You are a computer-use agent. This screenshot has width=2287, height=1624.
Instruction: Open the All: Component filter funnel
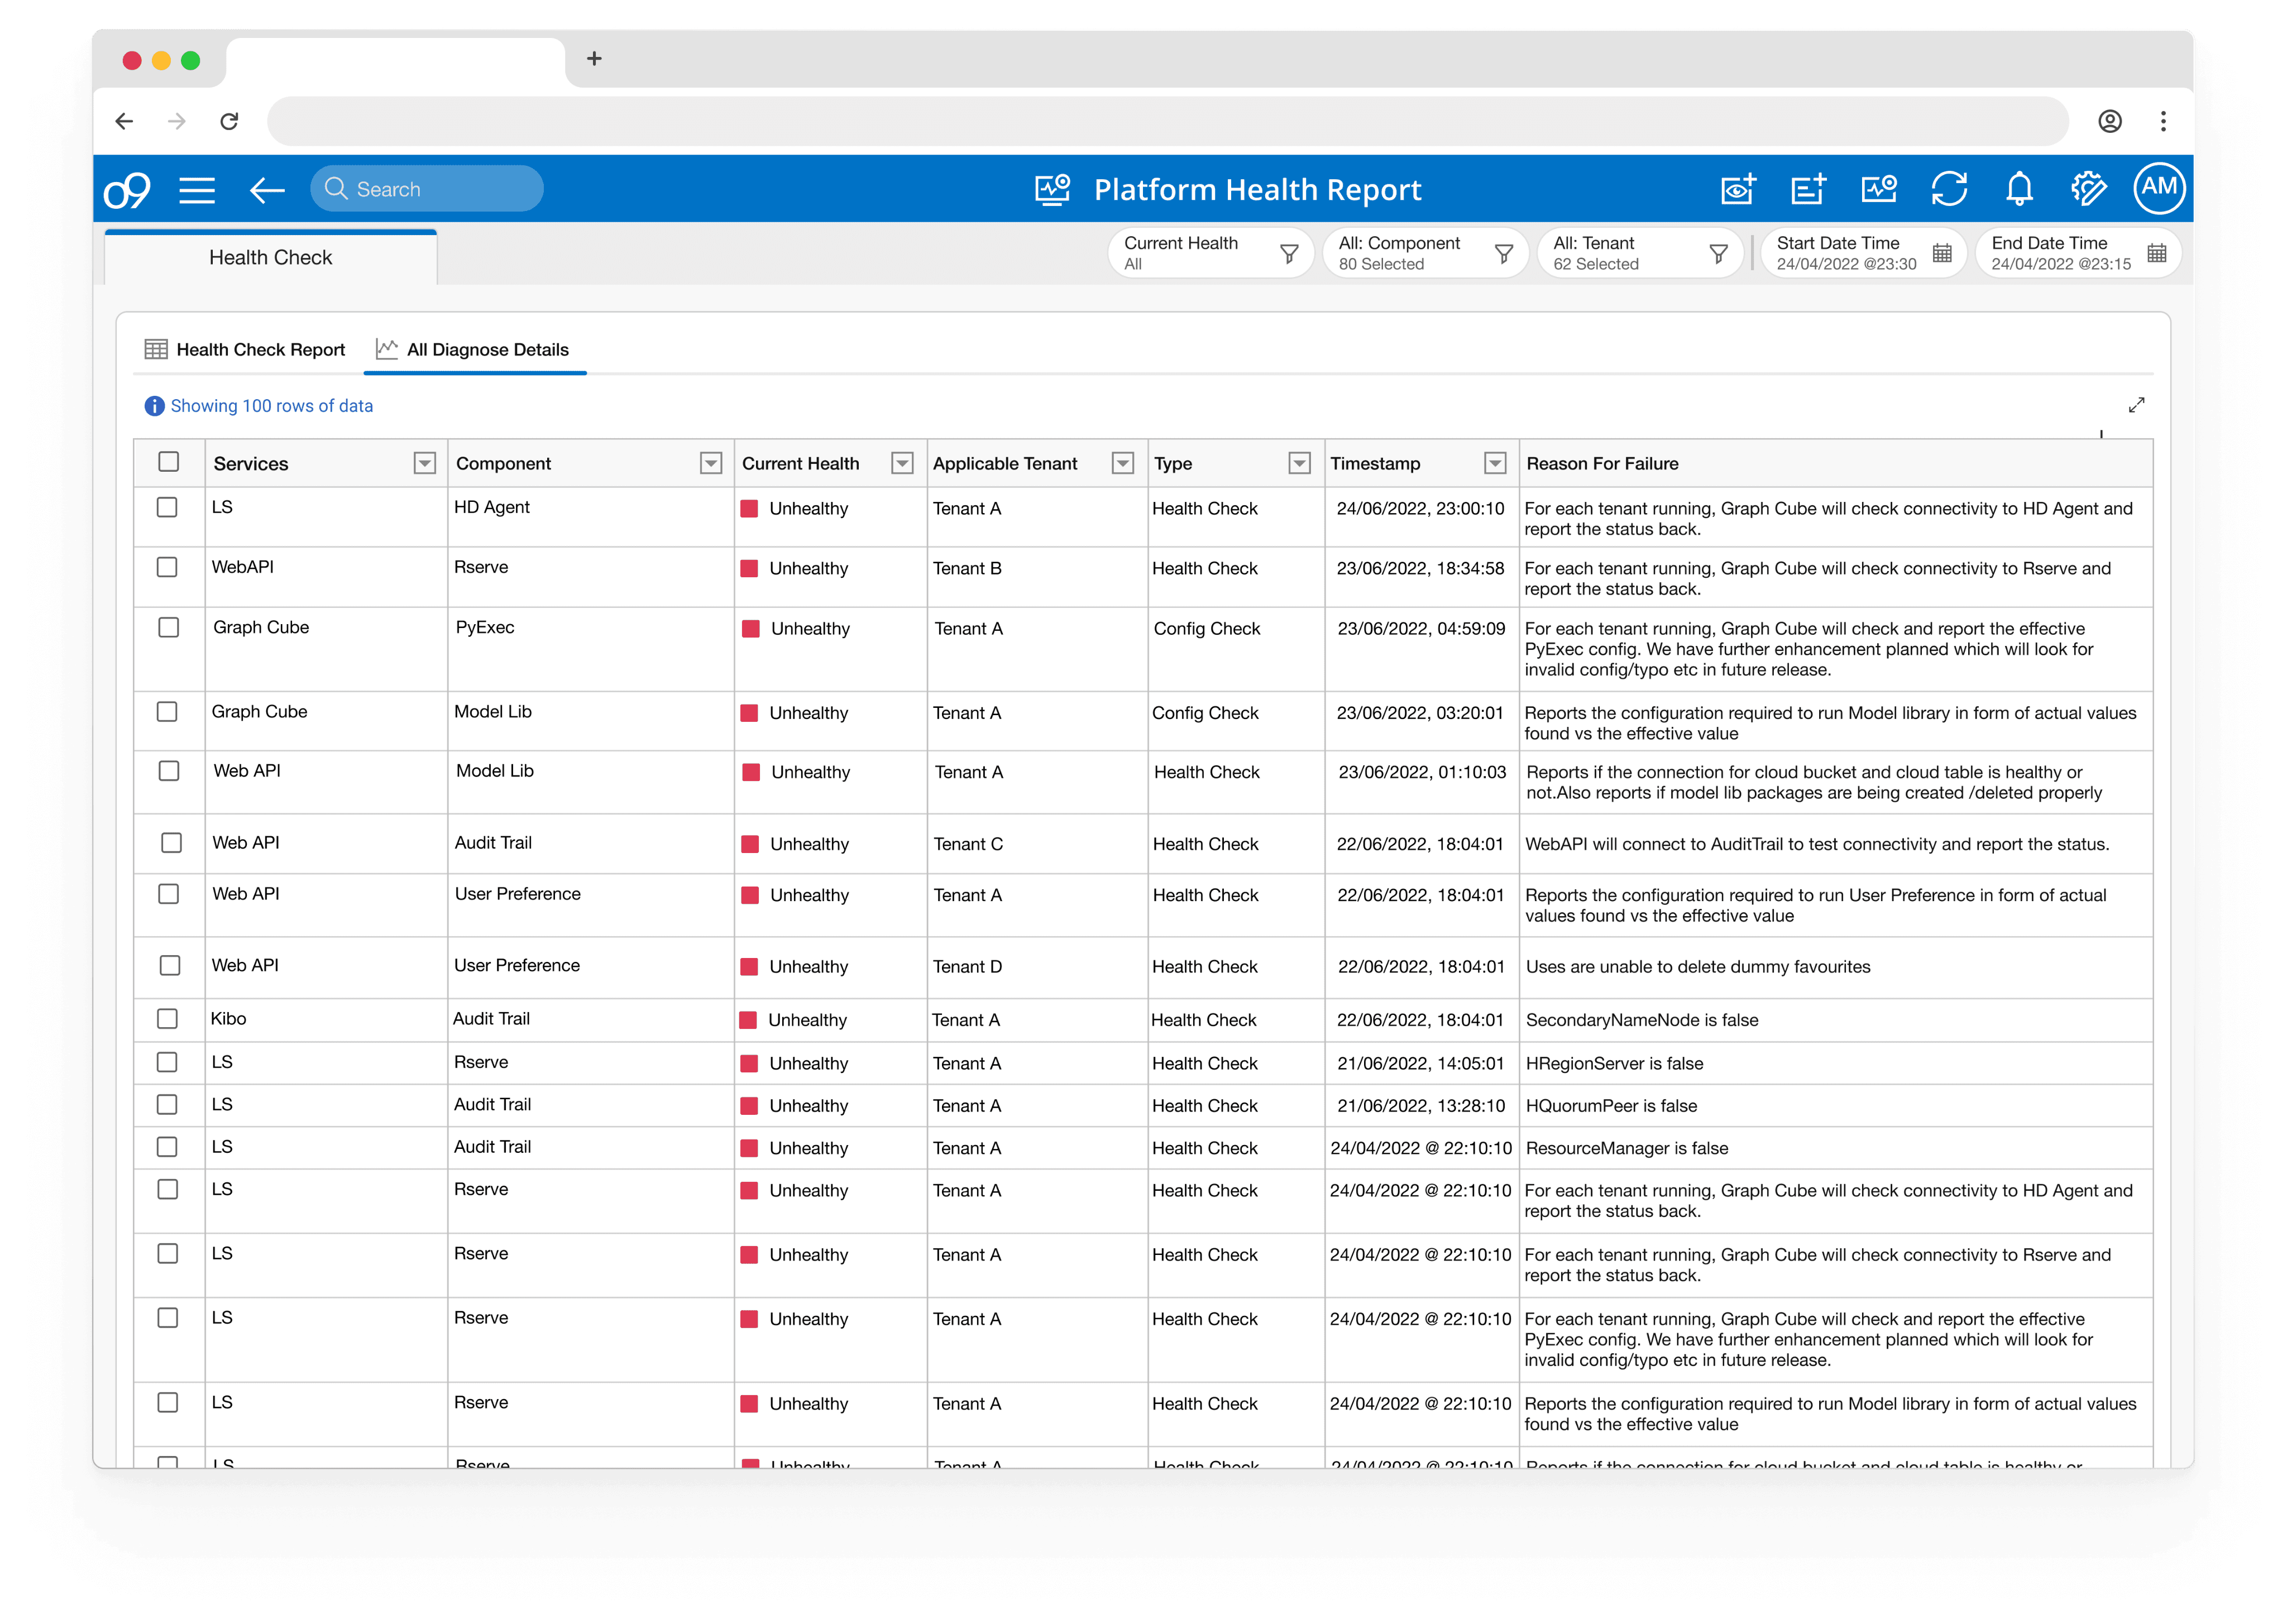(x=1503, y=254)
